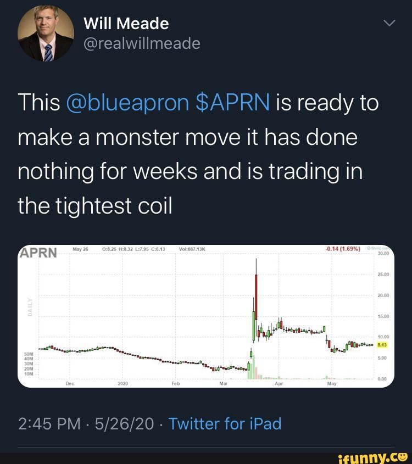Viewport: 412px width, 464px height.
Task: Click the 2020 label on date axis
Action: click(x=123, y=384)
